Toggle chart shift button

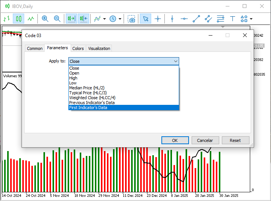pos(84,19)
